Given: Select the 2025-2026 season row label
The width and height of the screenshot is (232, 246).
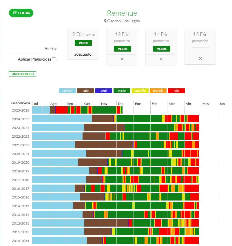Looking at the screenshot, I should tap(21, 110).
